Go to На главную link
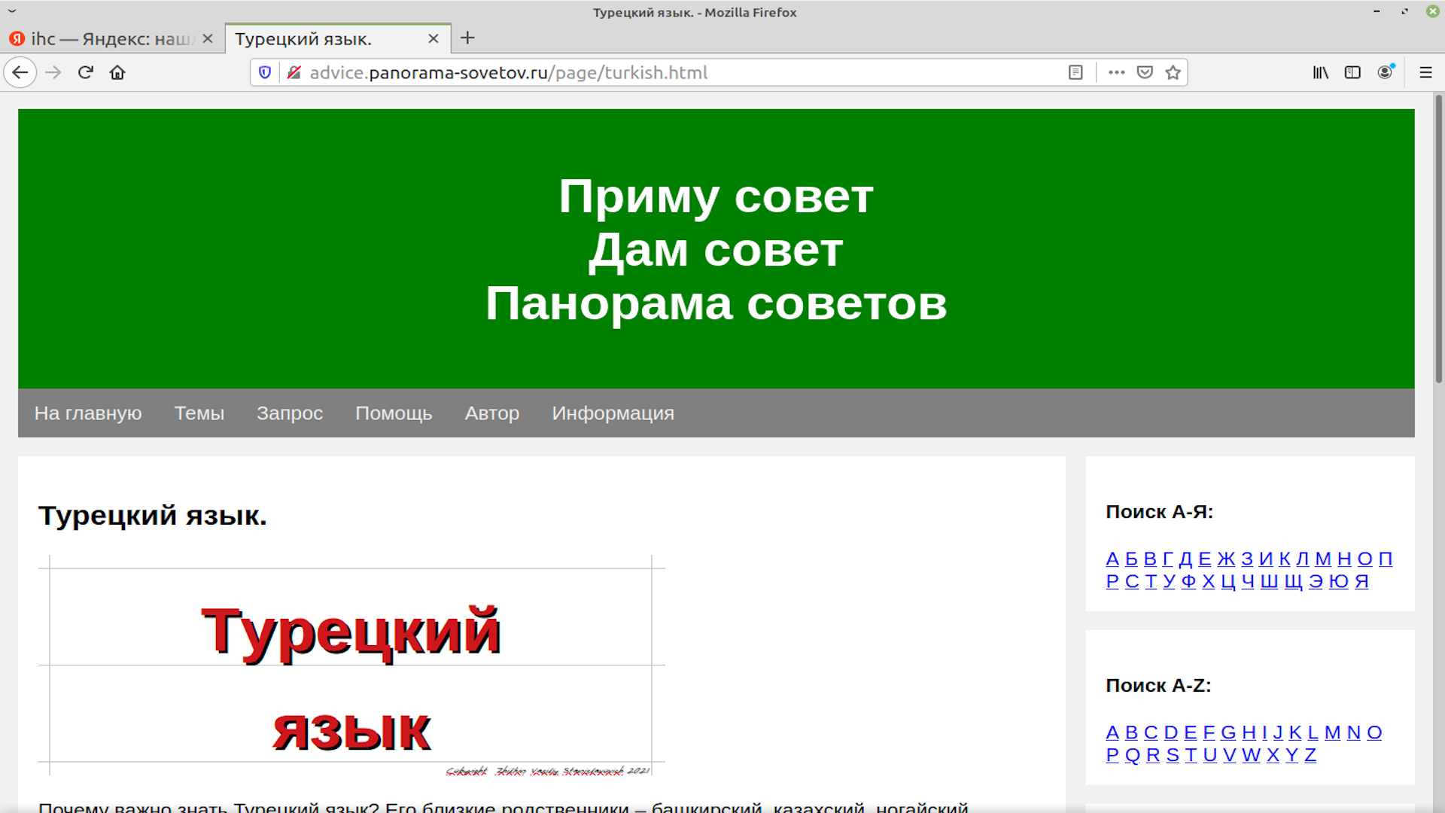The image size is (1445, 813). coord(88,413)
